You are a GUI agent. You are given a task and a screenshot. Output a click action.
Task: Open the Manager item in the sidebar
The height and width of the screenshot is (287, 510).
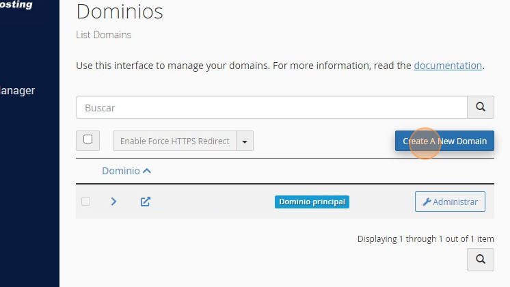(x=17, y=90)
